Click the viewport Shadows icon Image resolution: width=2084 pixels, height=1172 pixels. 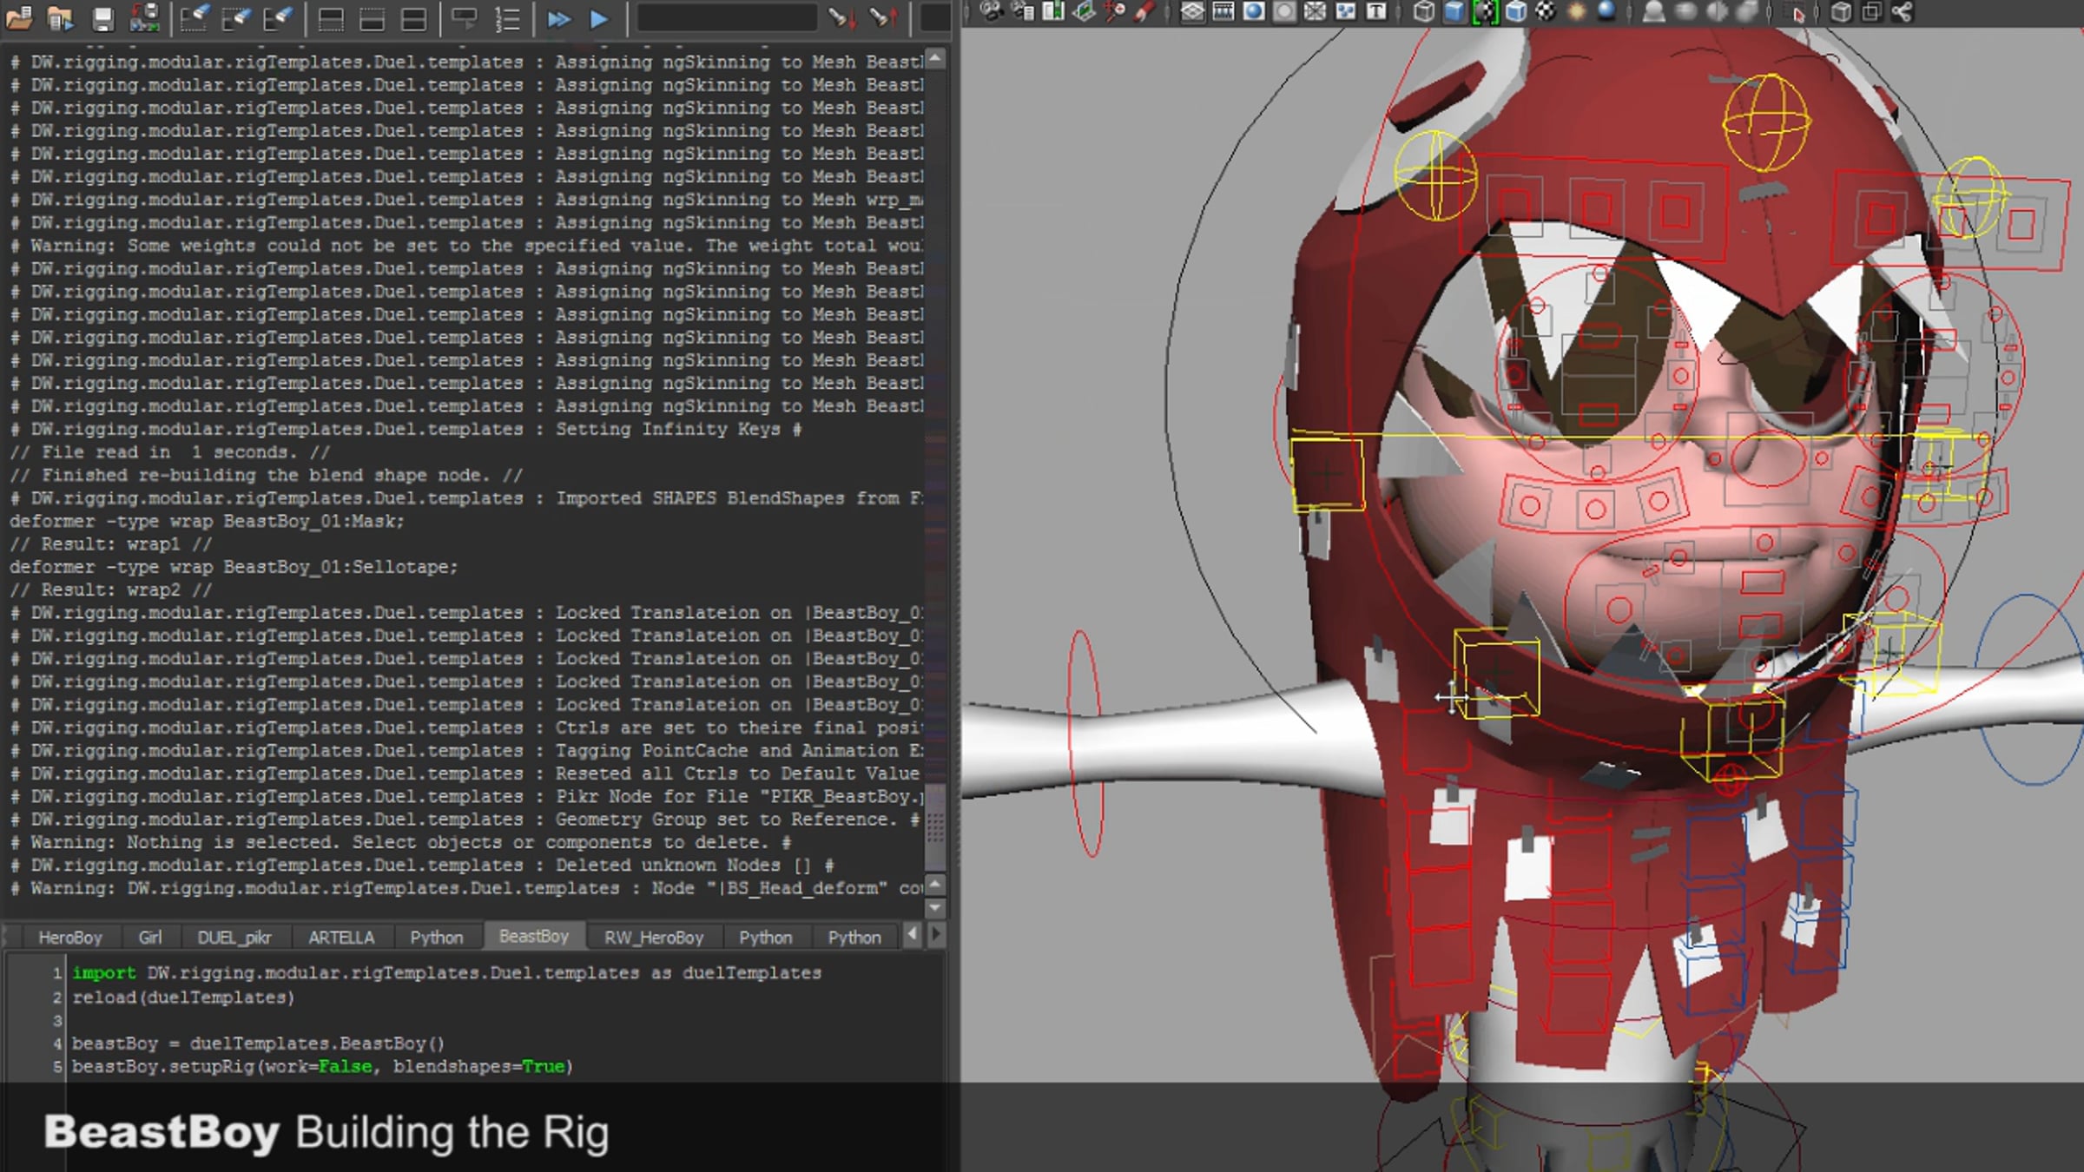click(1607, 11)
